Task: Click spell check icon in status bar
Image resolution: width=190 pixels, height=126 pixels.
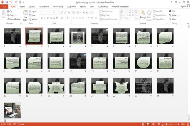Action: coord(15,124)
